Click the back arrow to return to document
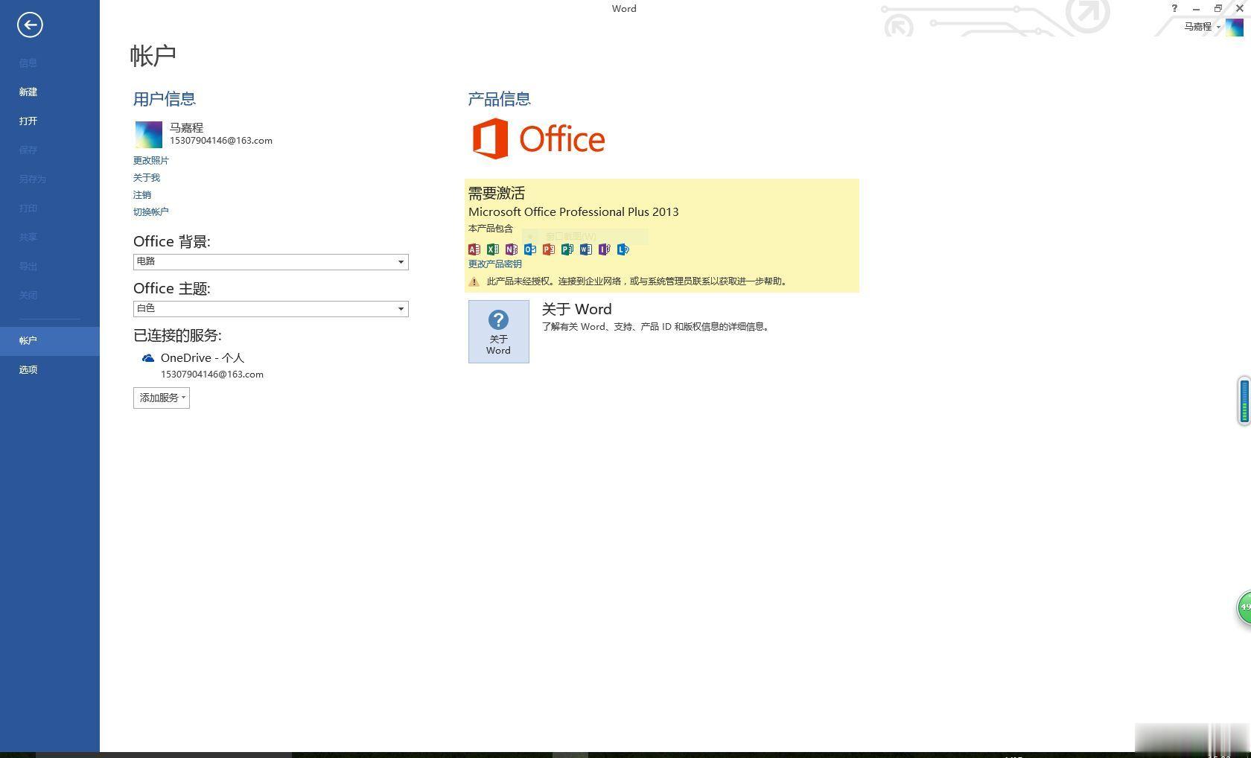Viewport: 1251px width, 758px height. click(x=30, y=25)
